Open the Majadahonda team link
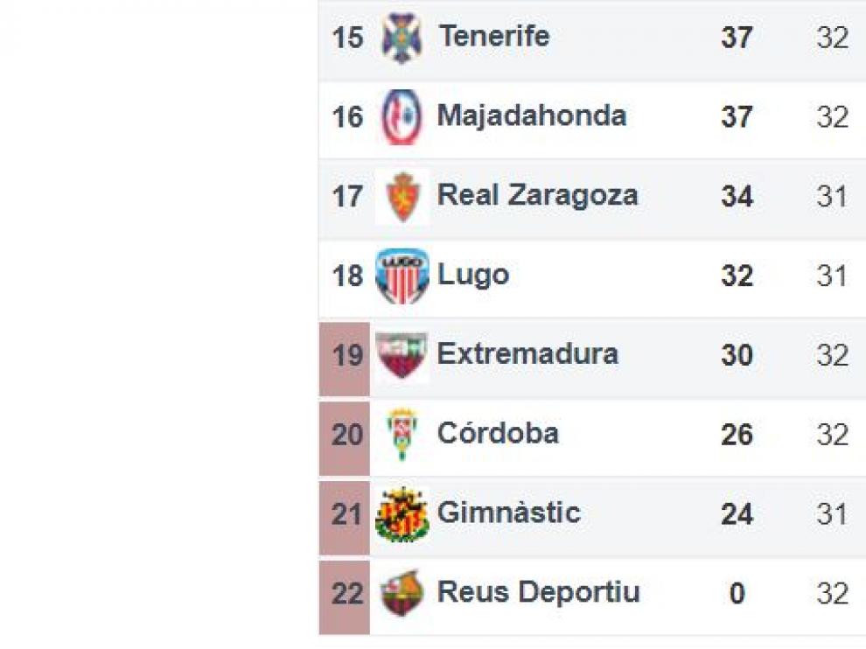The width and height of the screenshot is (866, 649). (x=532, y=116)
